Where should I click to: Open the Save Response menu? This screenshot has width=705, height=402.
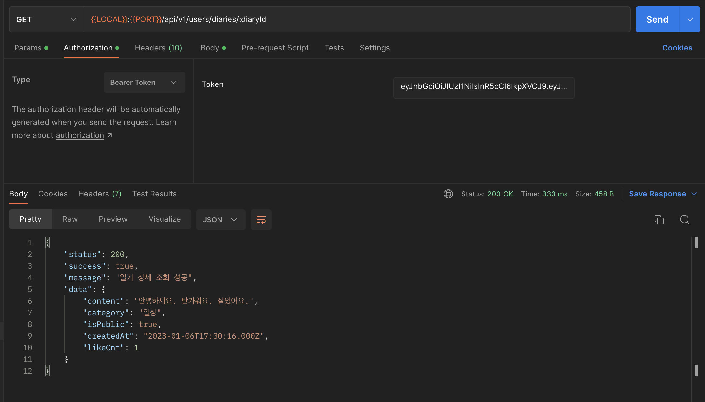point(662,194)
